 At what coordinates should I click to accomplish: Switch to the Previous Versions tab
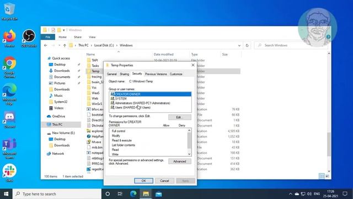click(156, 74)
